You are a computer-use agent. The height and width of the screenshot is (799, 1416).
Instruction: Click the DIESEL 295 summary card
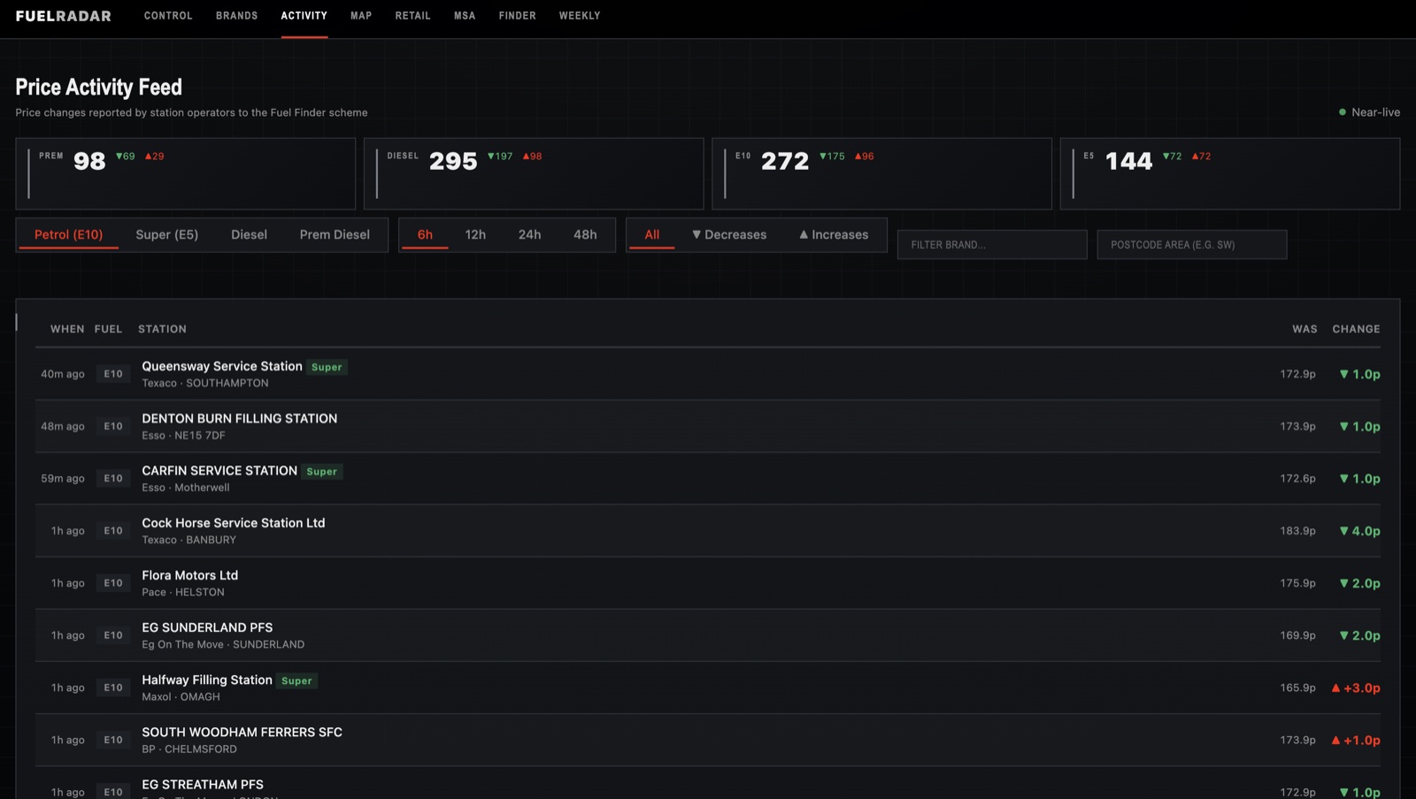[x=534, y=173]
